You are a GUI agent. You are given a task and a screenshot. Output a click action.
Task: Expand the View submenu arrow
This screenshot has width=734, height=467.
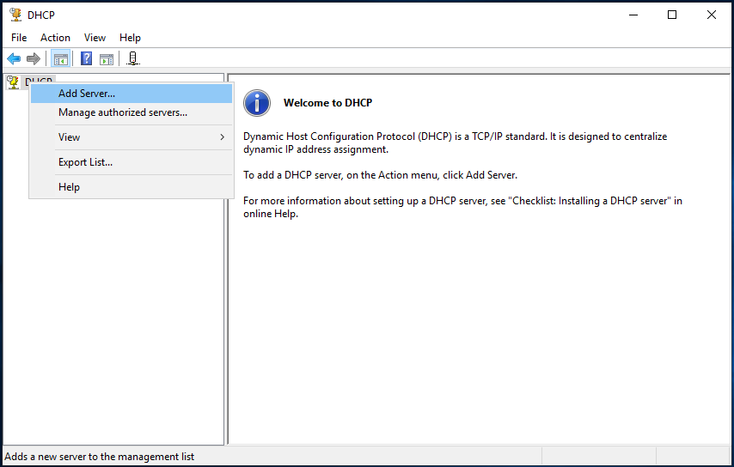[x=222, y=137]
